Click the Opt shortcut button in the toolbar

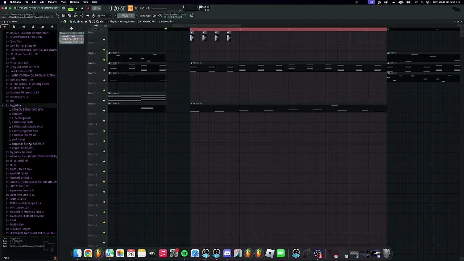point(154,16)
